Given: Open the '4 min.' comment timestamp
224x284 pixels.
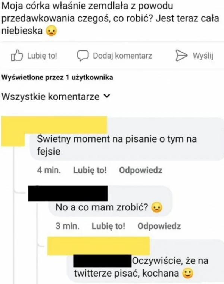Looking at the screenshot, I should point(49,170).
